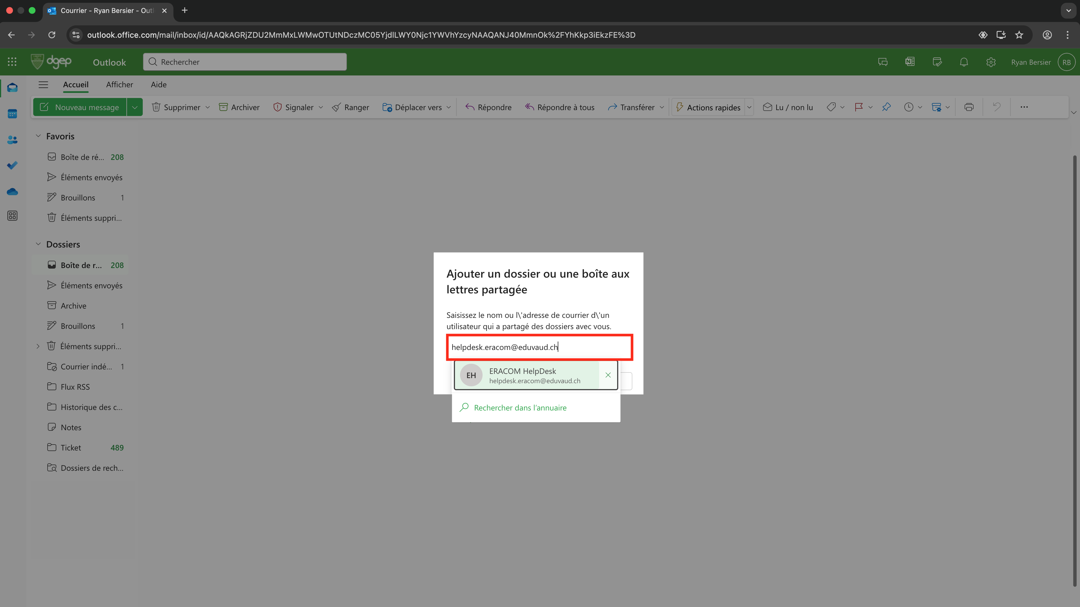Screen dimensions: 1080x607
Task: Expand the Nouveau message dropdown arrow
Action: [x=135, y=107]
